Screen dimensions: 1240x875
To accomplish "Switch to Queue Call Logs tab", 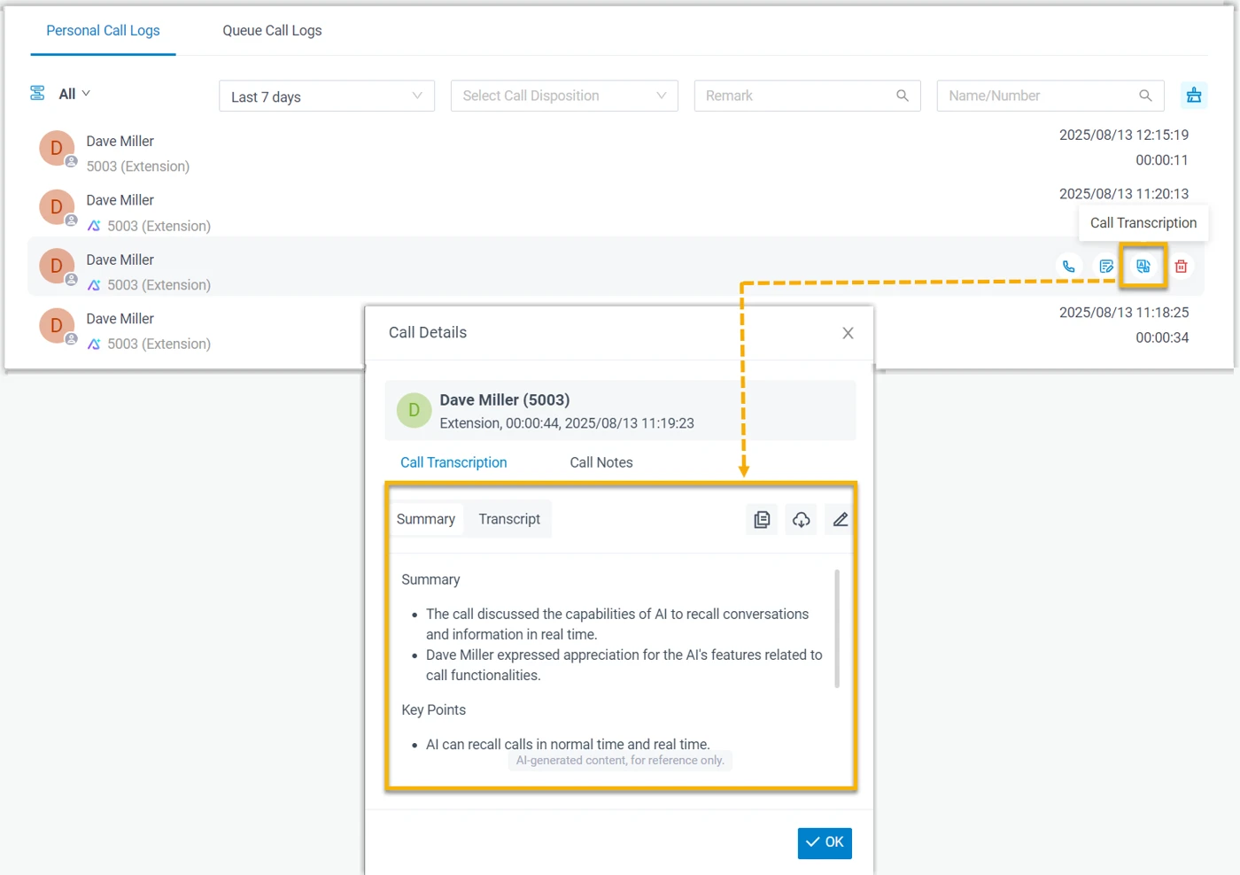I will [272, 30].
